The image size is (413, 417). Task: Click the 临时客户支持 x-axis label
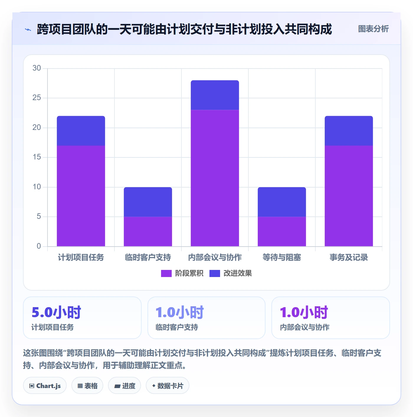point(148,258)
